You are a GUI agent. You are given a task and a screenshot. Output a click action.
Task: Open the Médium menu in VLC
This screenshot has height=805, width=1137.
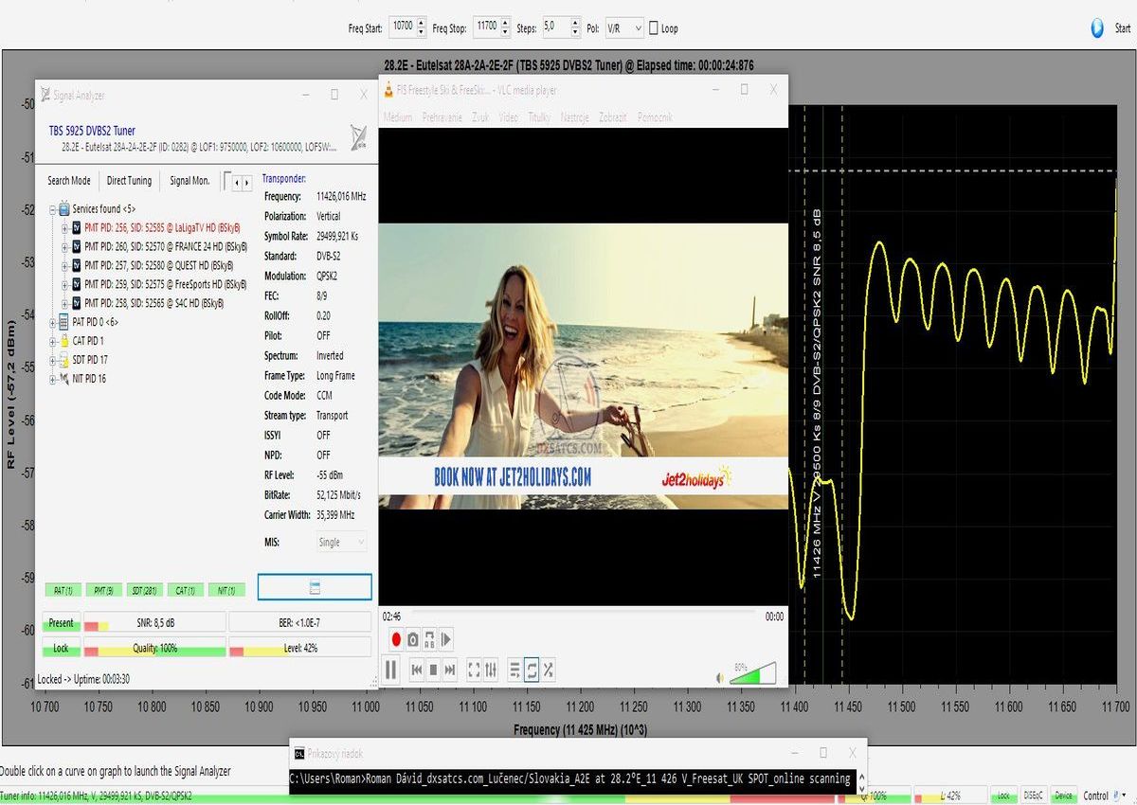click(398, 117)
